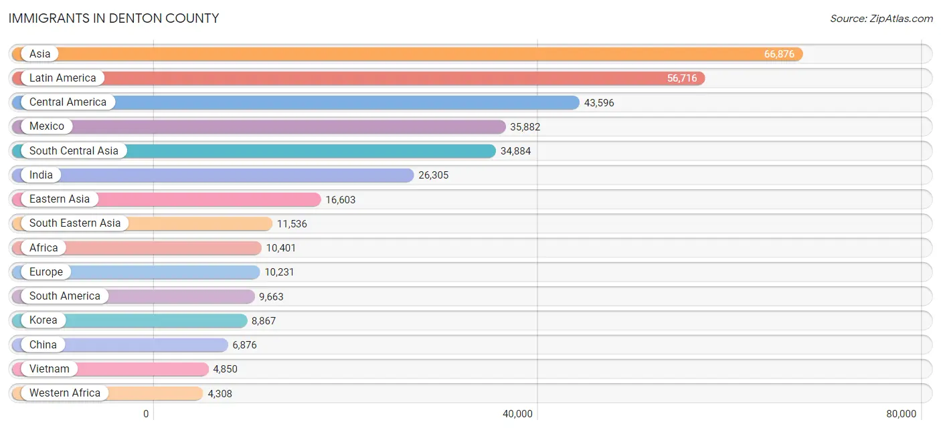941x430 pixels.
Task: Click the Western Africa label
Action: 65,393
